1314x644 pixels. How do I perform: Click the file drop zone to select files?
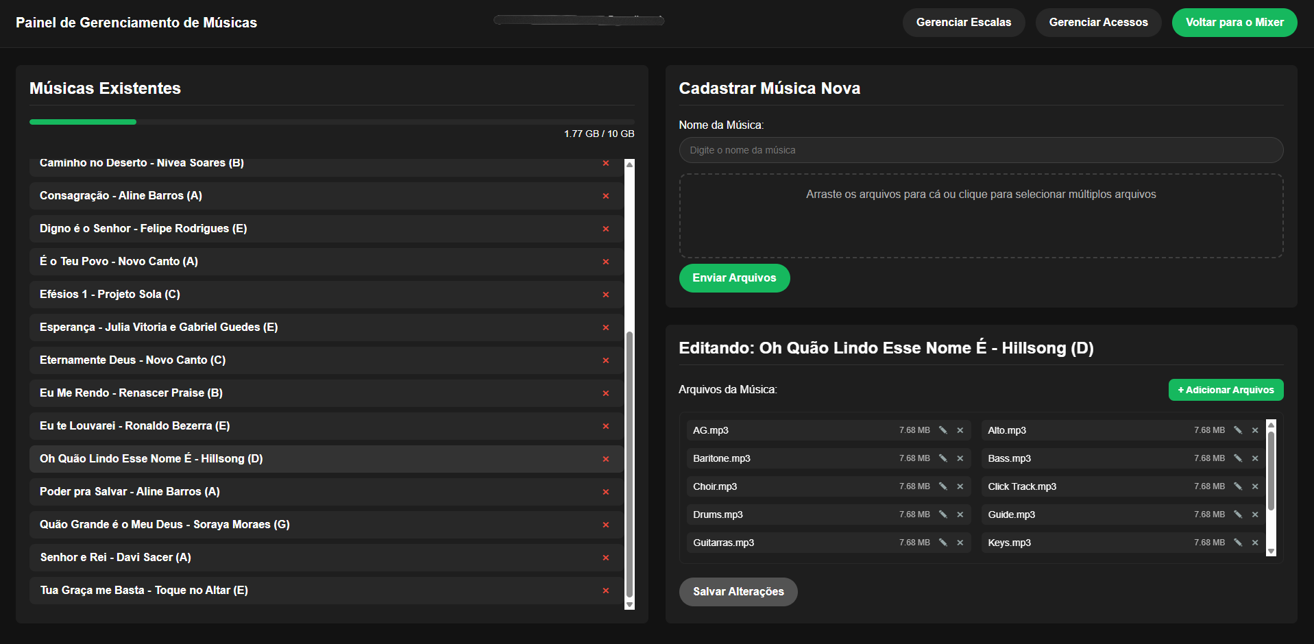980,216
